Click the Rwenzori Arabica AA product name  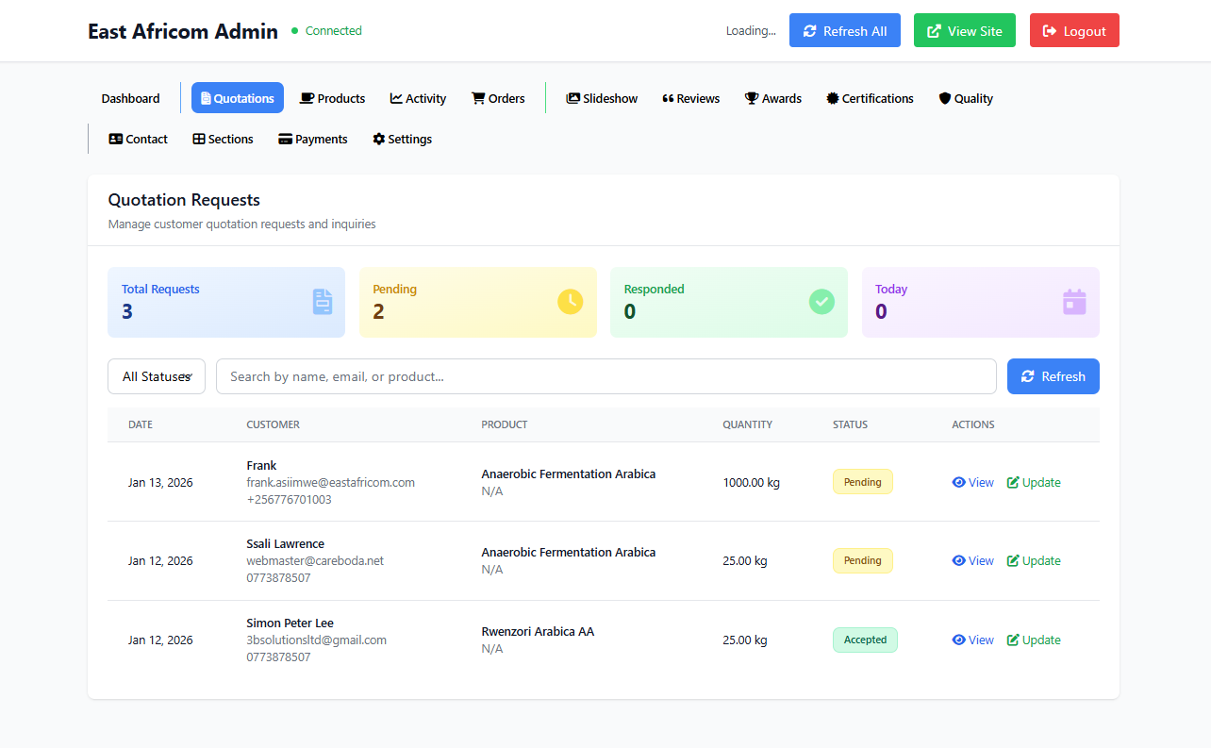click(x=538, y=631)
